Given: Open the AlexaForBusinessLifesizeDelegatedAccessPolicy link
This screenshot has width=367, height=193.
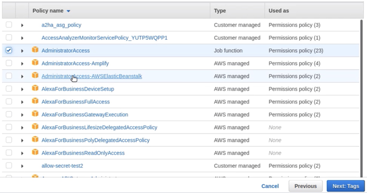Looking at the screenshot, I should [x=99, y=127].
